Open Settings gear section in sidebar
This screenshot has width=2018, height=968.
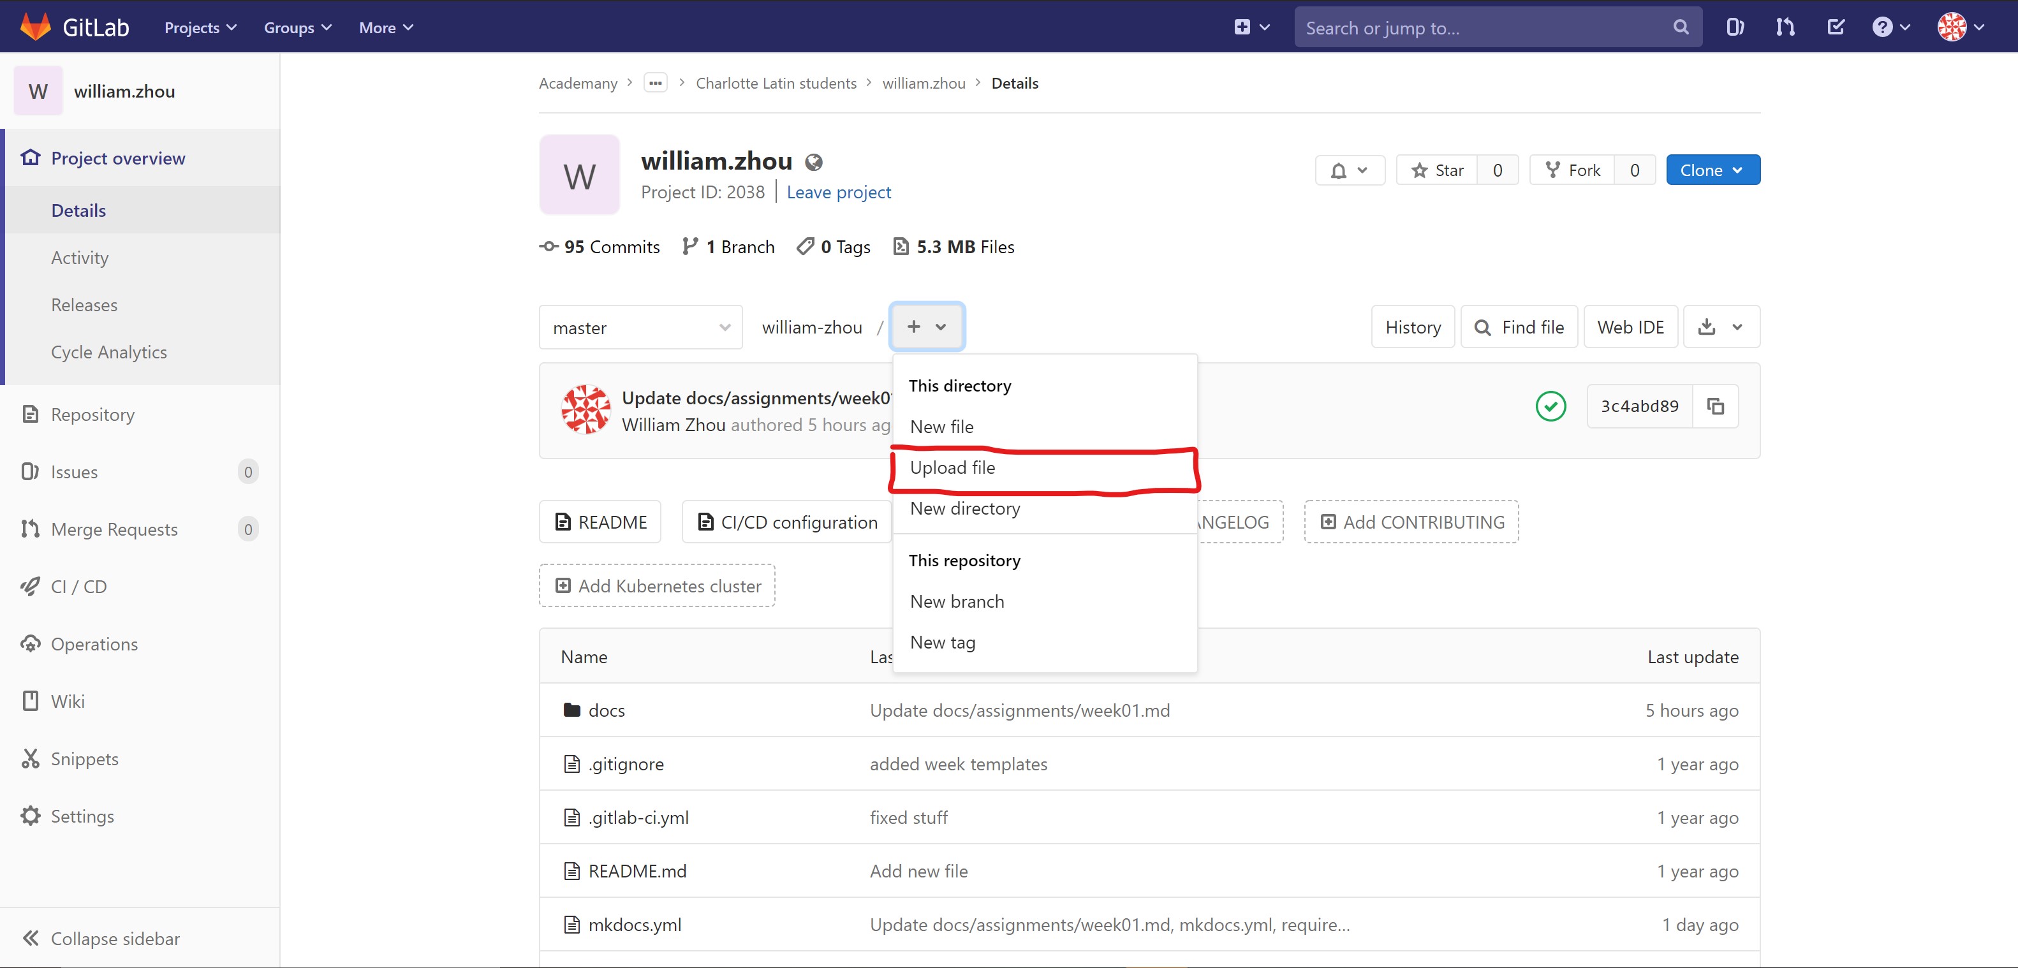140,816
